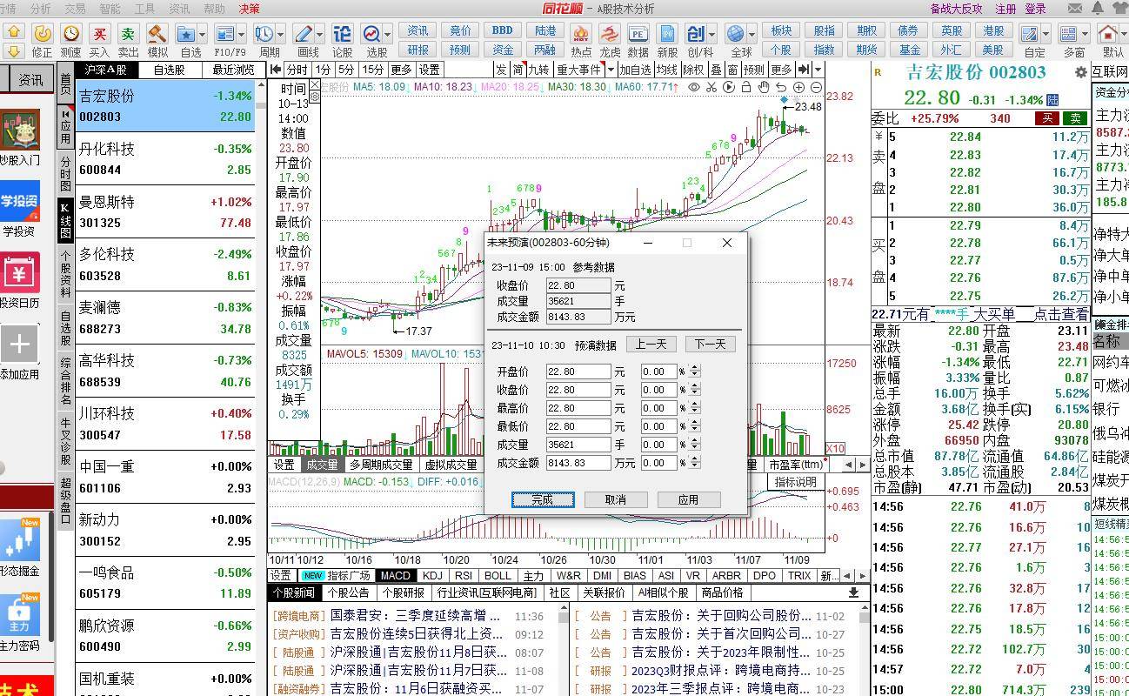Click the 开盘价 price input field in dialog

(578, 371)
